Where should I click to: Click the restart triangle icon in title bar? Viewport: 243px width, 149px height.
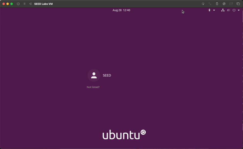point(30,4)
